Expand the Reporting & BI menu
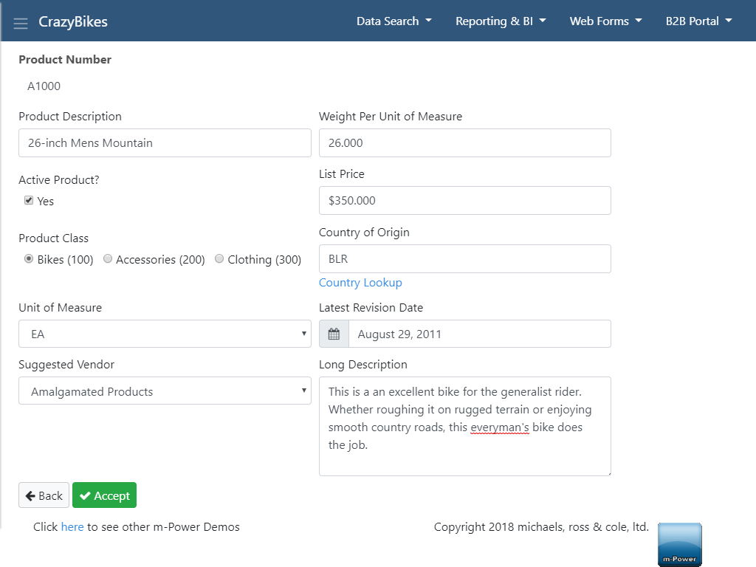 point(501,21)
